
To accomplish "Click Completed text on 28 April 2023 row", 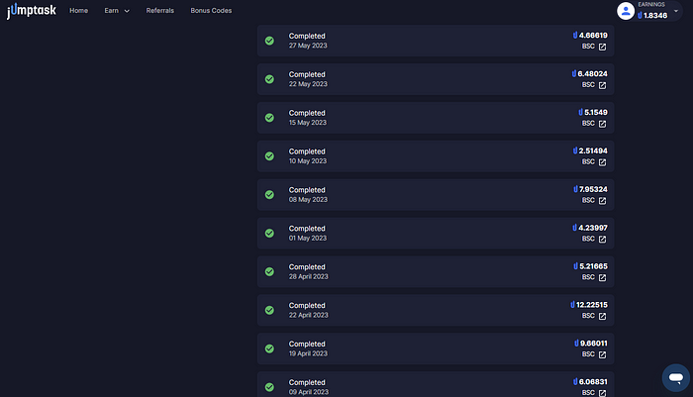I will 307,267.
